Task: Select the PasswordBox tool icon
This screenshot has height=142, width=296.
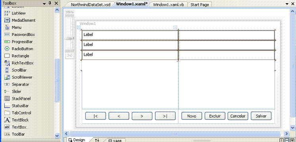Action: pos(7,35)
